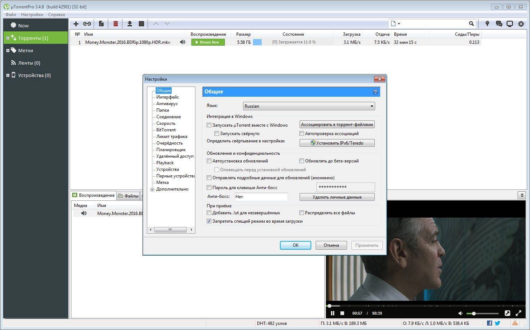
Task: Open the Preferences gear icon
Action: pos(521,23)
